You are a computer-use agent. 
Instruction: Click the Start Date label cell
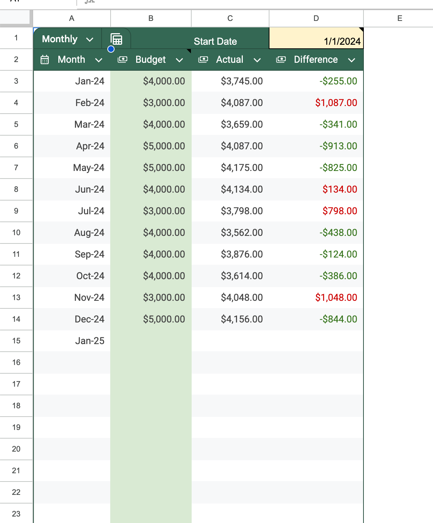[x=215, y=41]
